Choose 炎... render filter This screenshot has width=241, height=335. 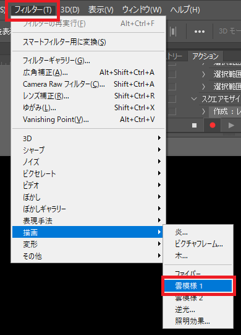tap(198, 232)
